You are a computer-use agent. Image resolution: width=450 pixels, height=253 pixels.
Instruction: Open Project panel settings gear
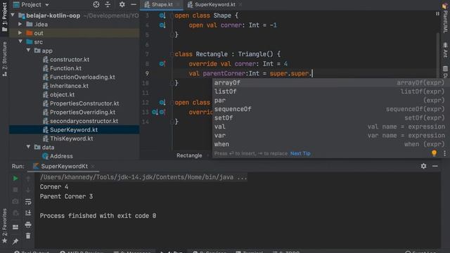point(122,4)
